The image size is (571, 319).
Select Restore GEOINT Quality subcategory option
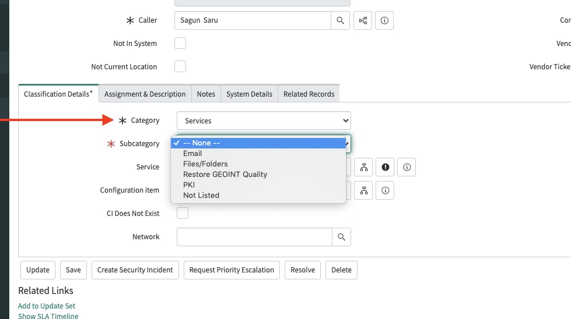pyautogui.click(x=225, y=175)
